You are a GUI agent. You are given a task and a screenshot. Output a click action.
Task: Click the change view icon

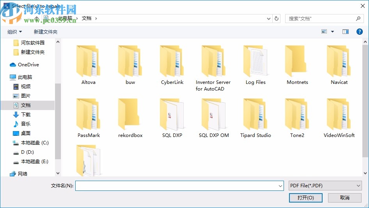(324, 32)
